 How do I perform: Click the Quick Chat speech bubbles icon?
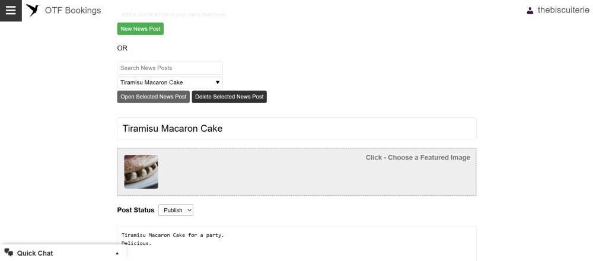tap(9, 253)
